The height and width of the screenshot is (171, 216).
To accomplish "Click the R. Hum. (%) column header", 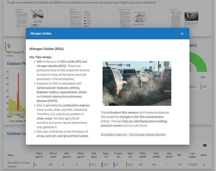I will 118,155.
